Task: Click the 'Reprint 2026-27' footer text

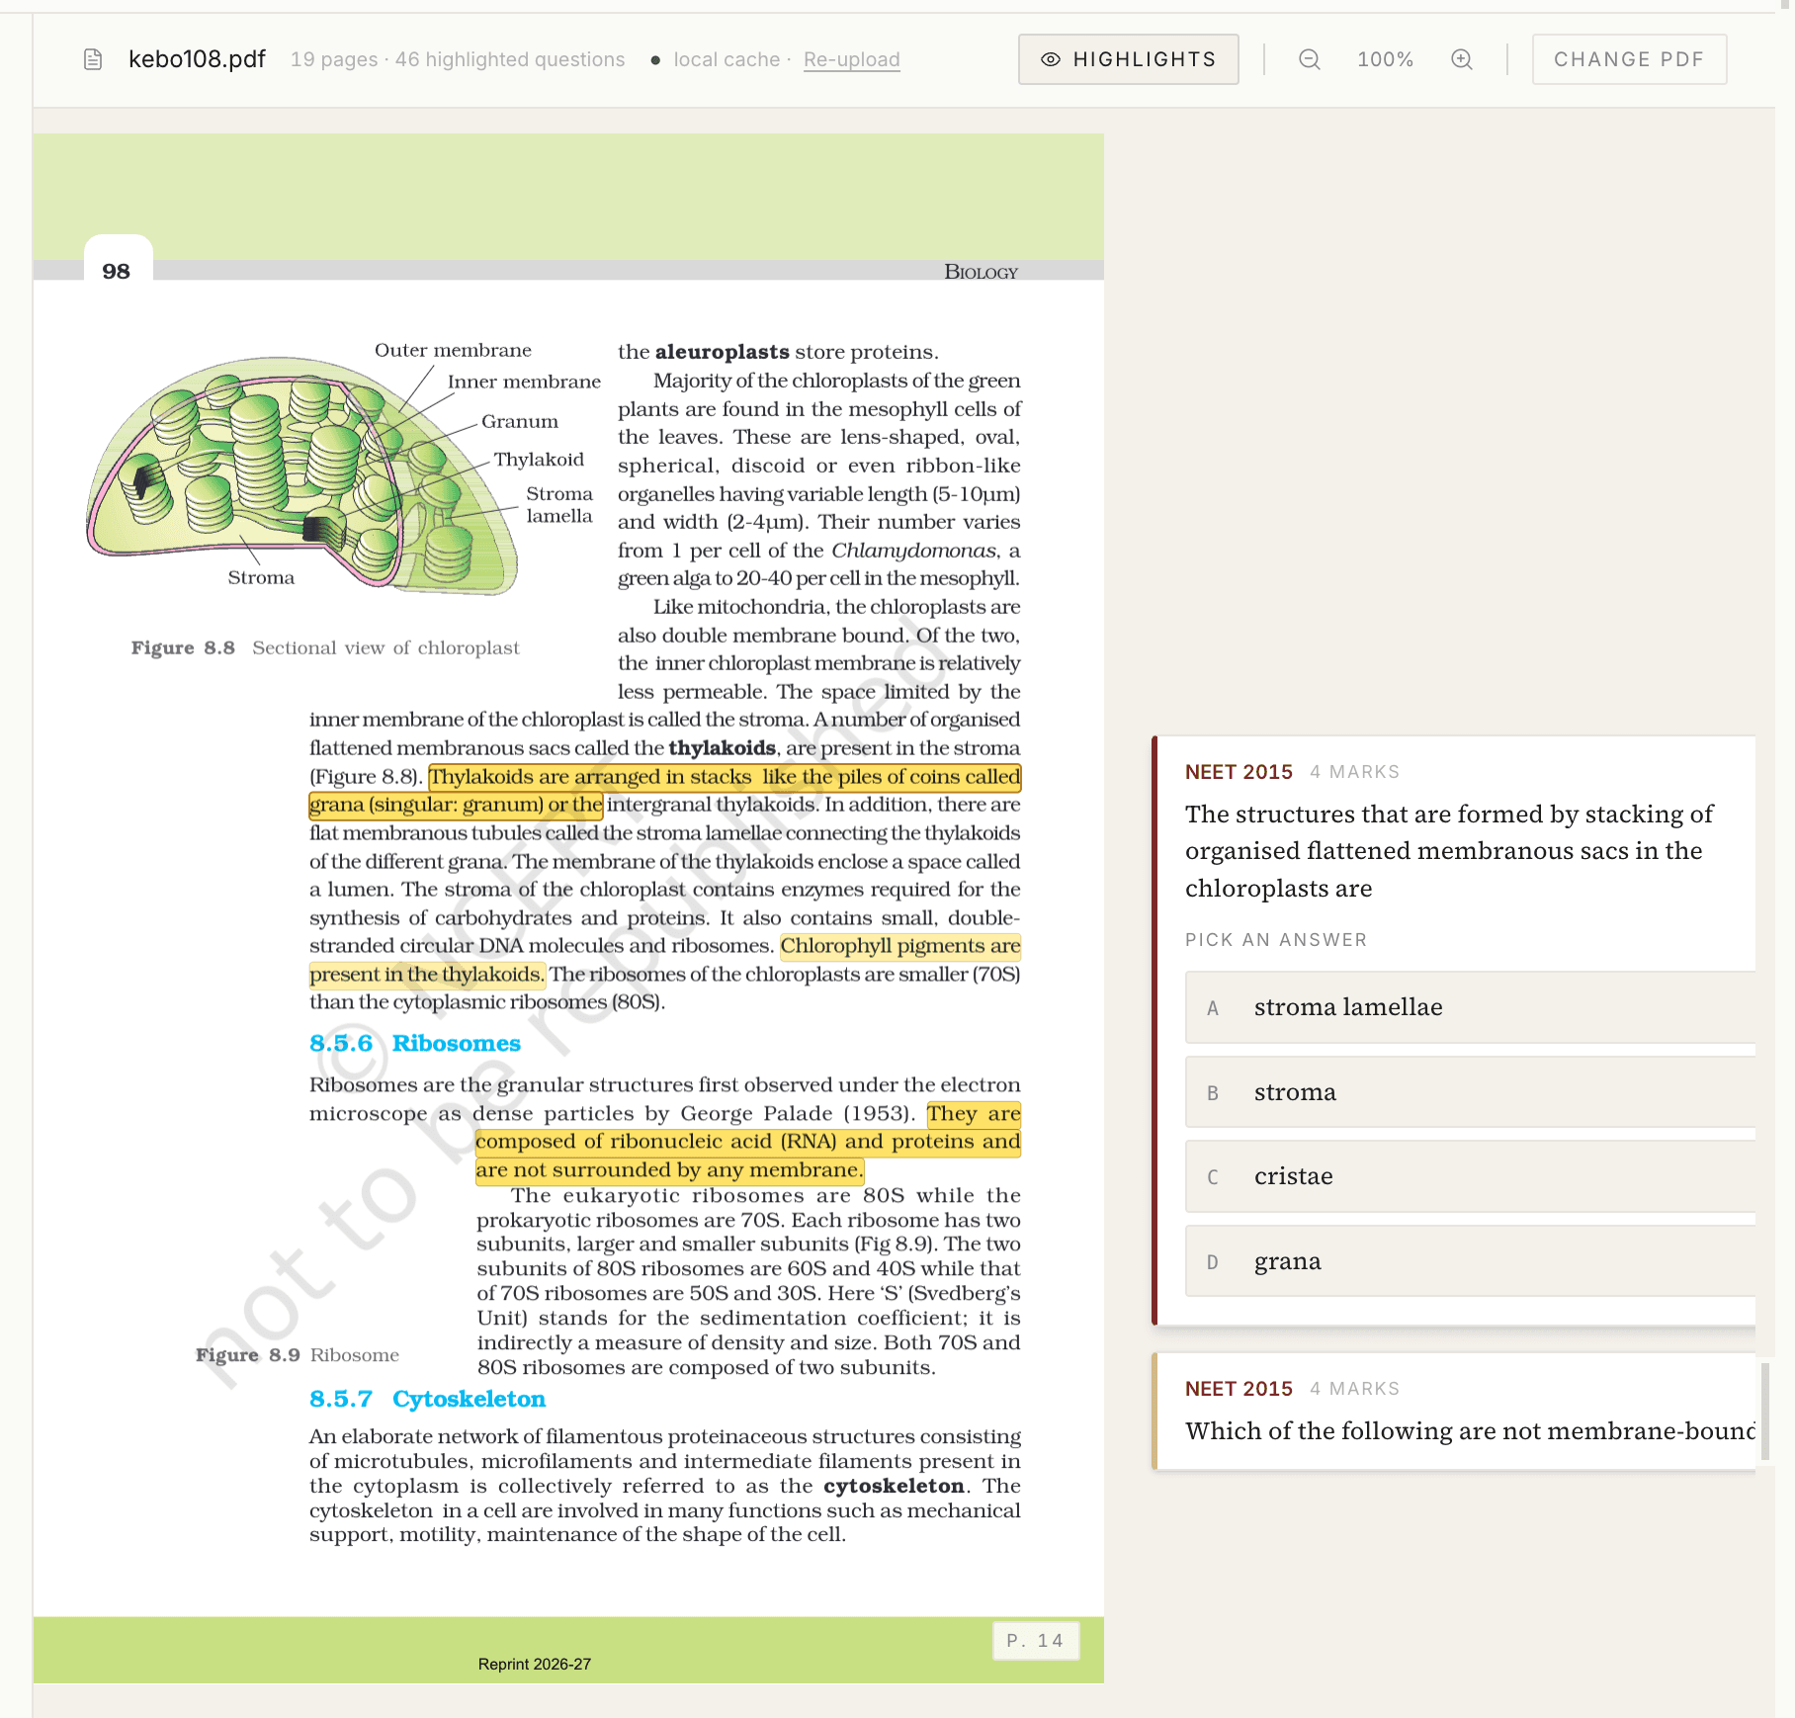Action: [x=535, y=1665]
